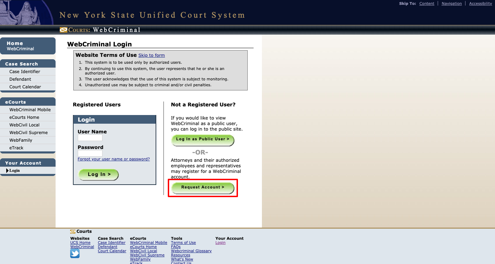Open Terms of Use footer link
The width and height of the screenshot is (495, 264).
point(183,243)
